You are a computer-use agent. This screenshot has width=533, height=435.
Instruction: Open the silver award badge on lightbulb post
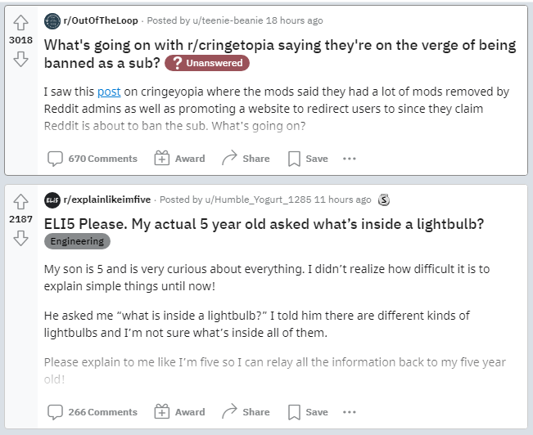pos(384,200)
